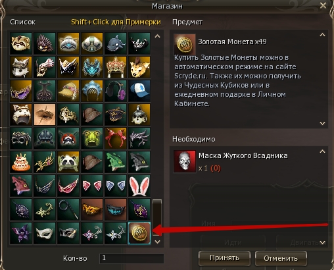Pick the white bunny ears item

(x=139, y=186)
